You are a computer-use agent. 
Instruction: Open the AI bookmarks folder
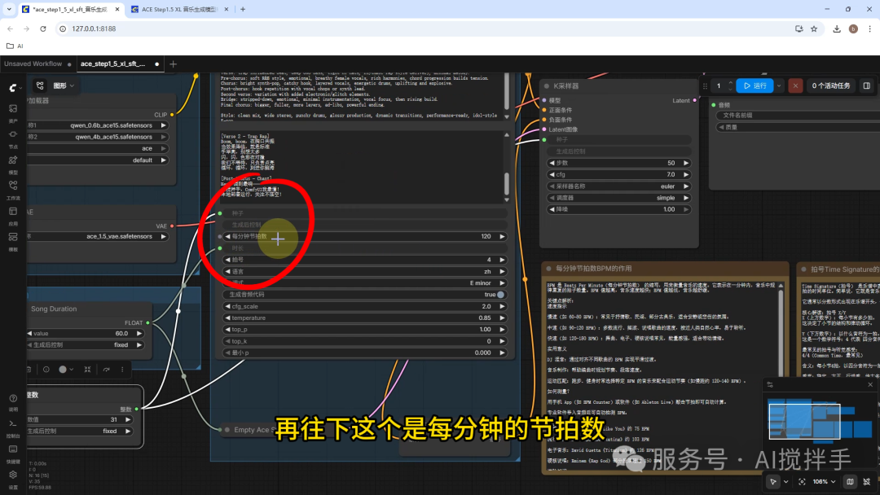tap(15, 46)
